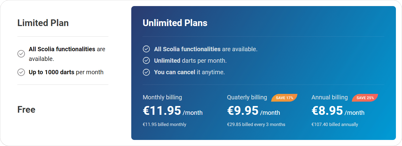Choose the Monthly billing option

coord(162,97)
